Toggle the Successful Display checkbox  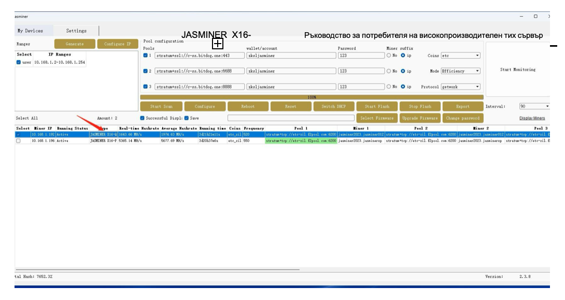point(142,118)
